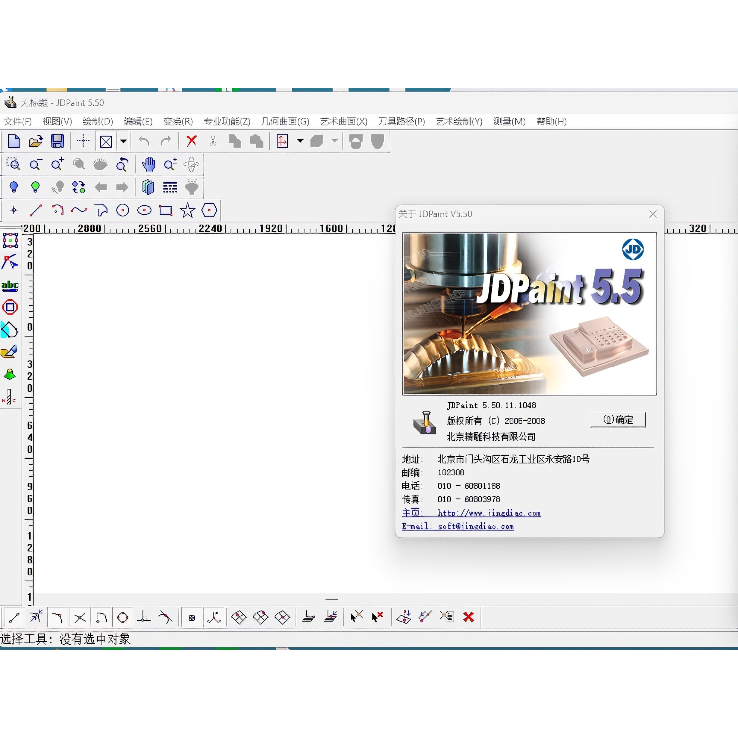Click the scissors Cut icon
This screenshot has height=738, width=738.
pyautogui.click(x=213, y=141)
